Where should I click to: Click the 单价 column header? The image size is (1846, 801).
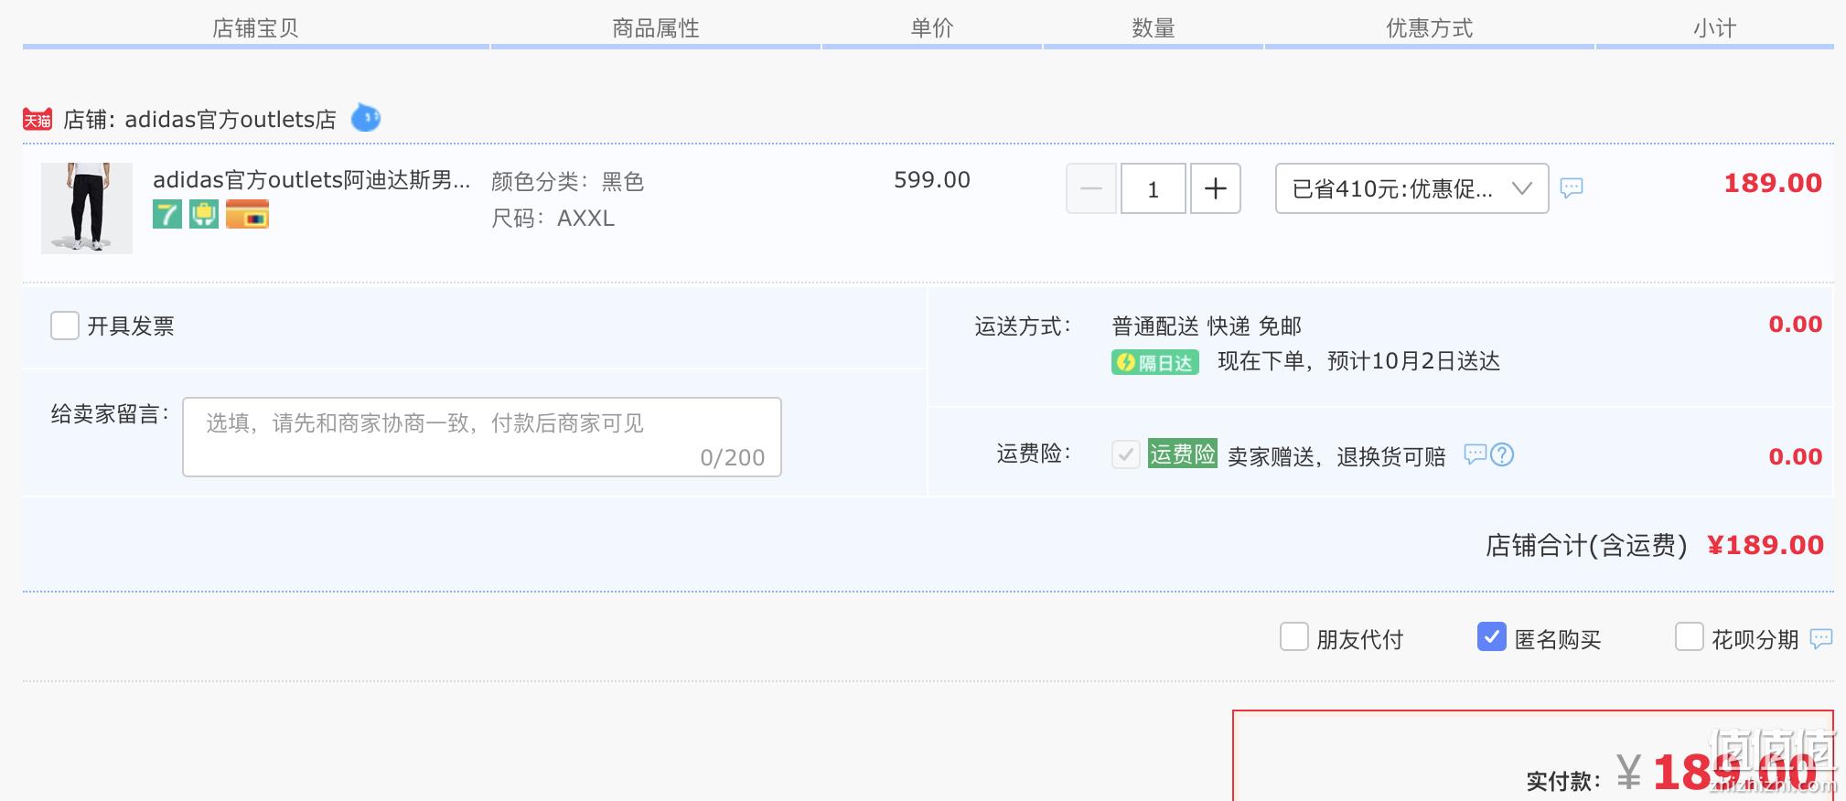pos(932,28)
